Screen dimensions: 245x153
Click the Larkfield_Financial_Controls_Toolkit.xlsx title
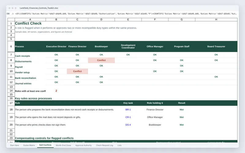tap(39, 8)
